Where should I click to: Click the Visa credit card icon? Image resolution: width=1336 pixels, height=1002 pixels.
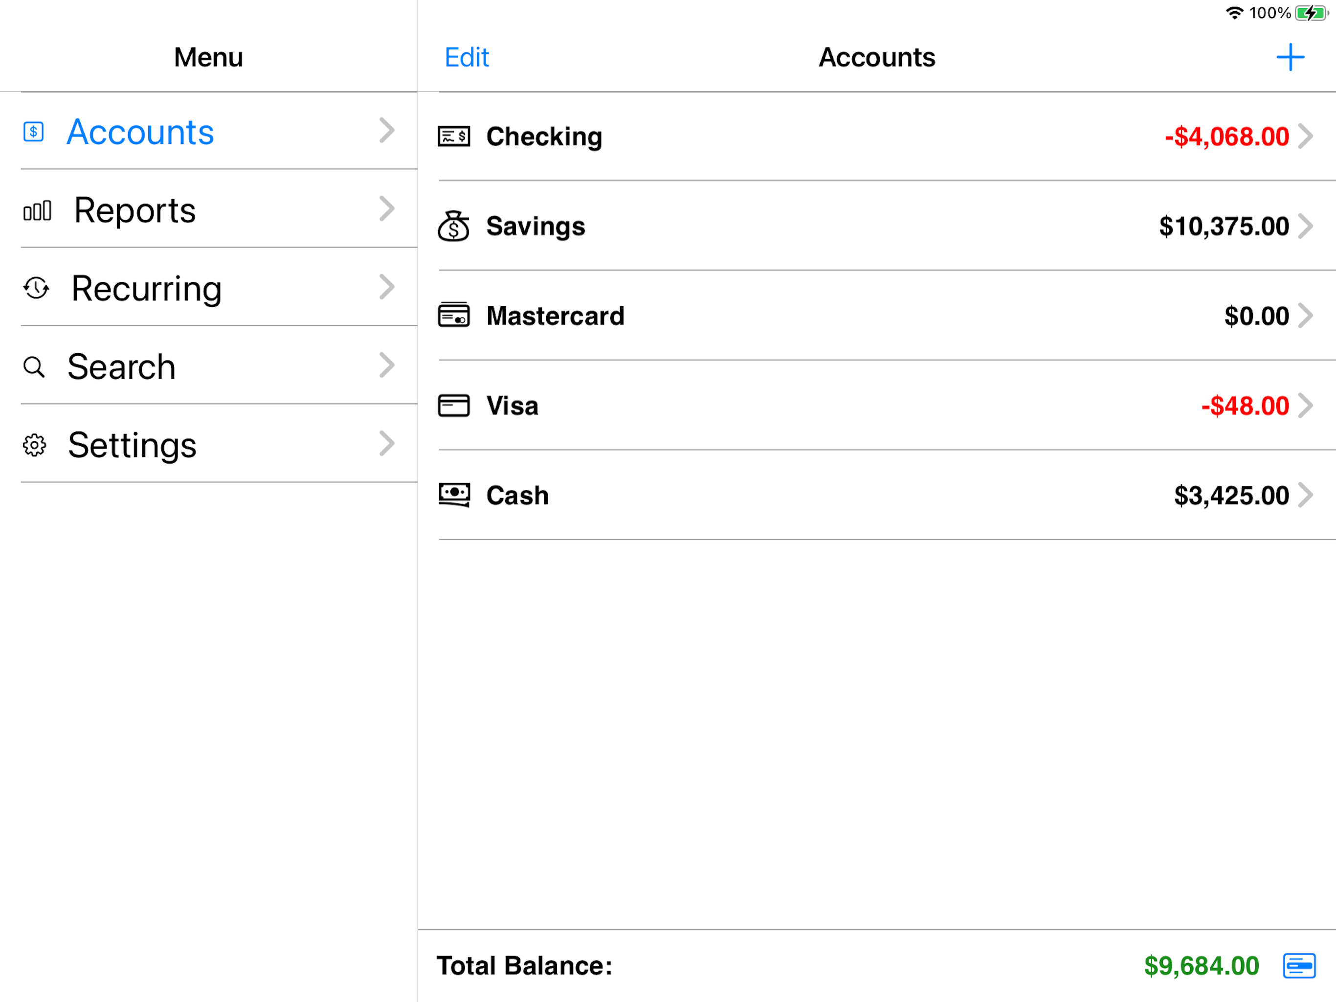[454, 406]
